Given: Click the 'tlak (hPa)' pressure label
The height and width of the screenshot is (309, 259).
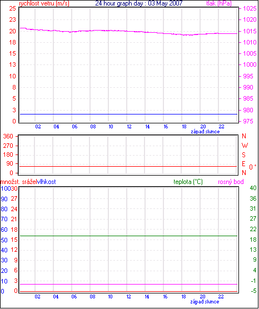Looking at the screenshot, I should (219, 3).
